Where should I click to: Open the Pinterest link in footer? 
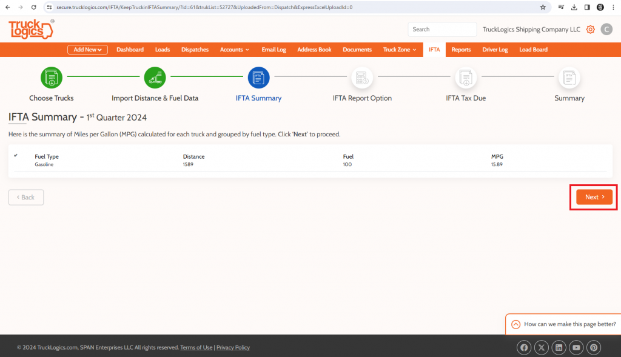pyautogui.click(x=594, y=347)
